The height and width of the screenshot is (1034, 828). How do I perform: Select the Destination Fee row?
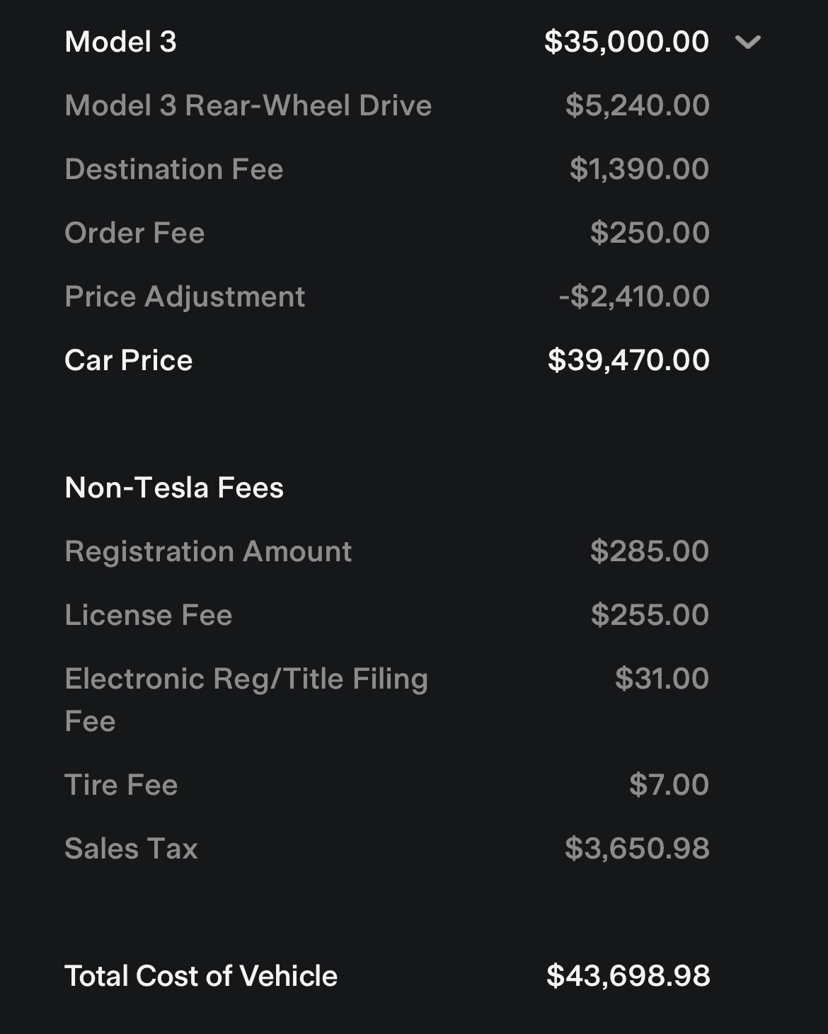[x=173, y=168]
